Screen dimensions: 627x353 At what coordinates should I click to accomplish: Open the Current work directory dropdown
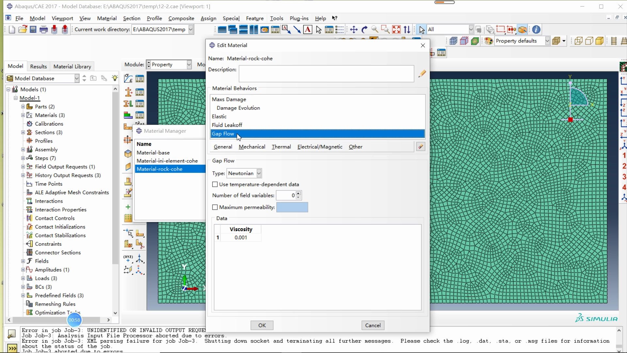coord(191,29)
